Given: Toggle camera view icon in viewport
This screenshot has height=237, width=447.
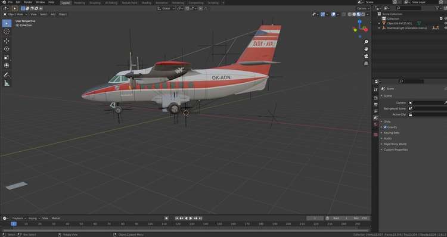Looking at the screenshot, I should click(366, 56).
